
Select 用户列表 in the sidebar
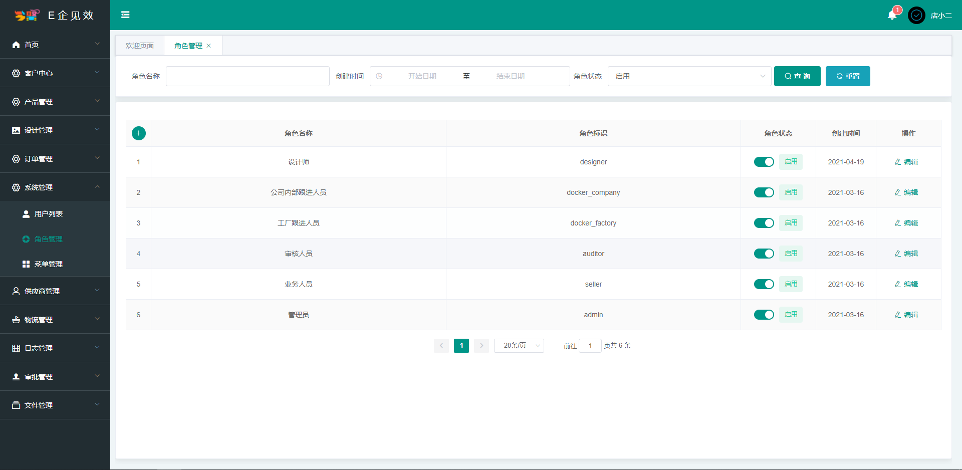(49, 213)
